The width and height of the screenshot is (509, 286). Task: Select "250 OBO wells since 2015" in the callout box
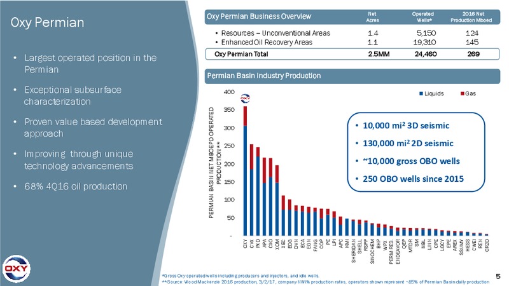(413, 179)
